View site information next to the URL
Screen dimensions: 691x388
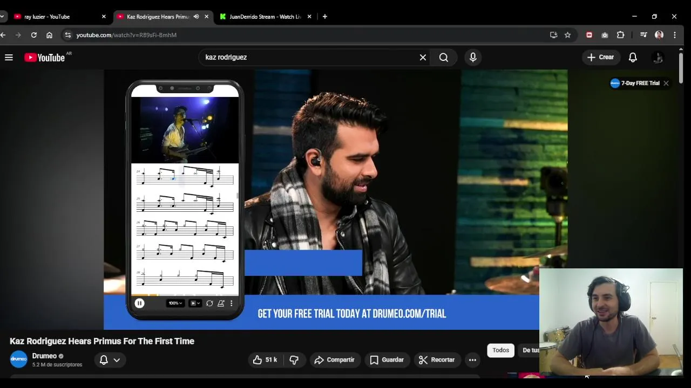tap(67, 35)
